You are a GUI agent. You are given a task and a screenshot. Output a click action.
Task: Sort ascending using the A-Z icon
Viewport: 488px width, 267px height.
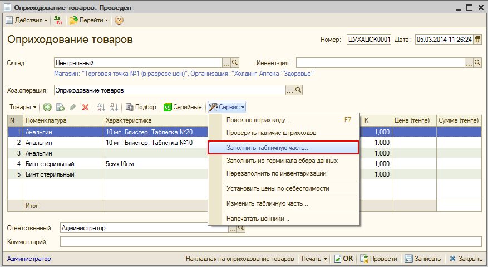click(x=101, y=107)
